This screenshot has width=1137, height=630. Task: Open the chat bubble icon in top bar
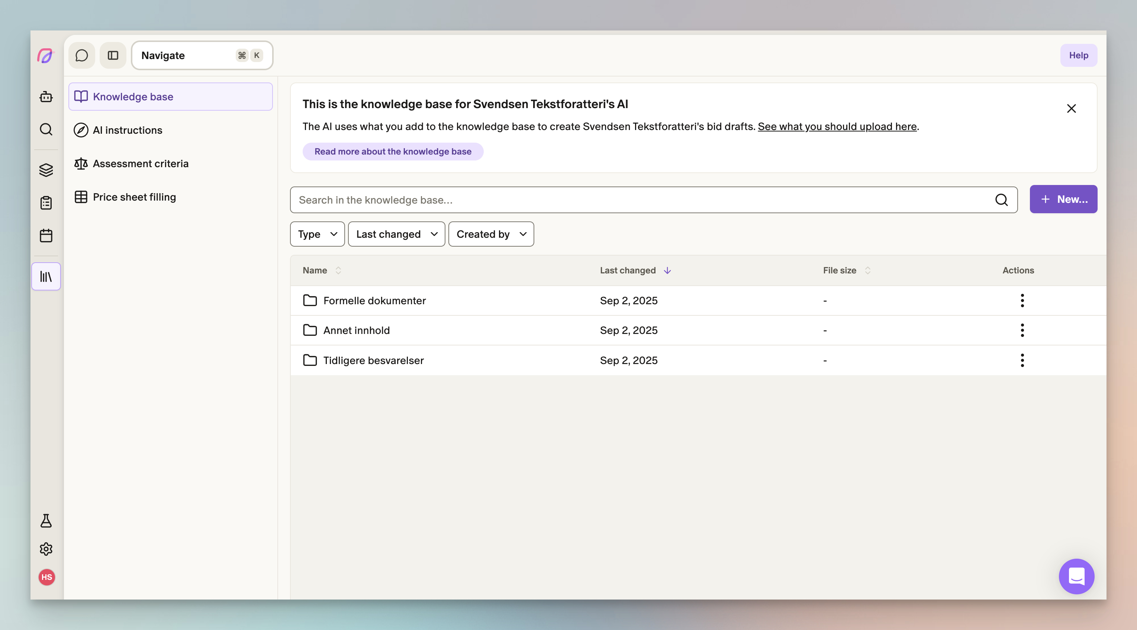click(x=82, y=56)
